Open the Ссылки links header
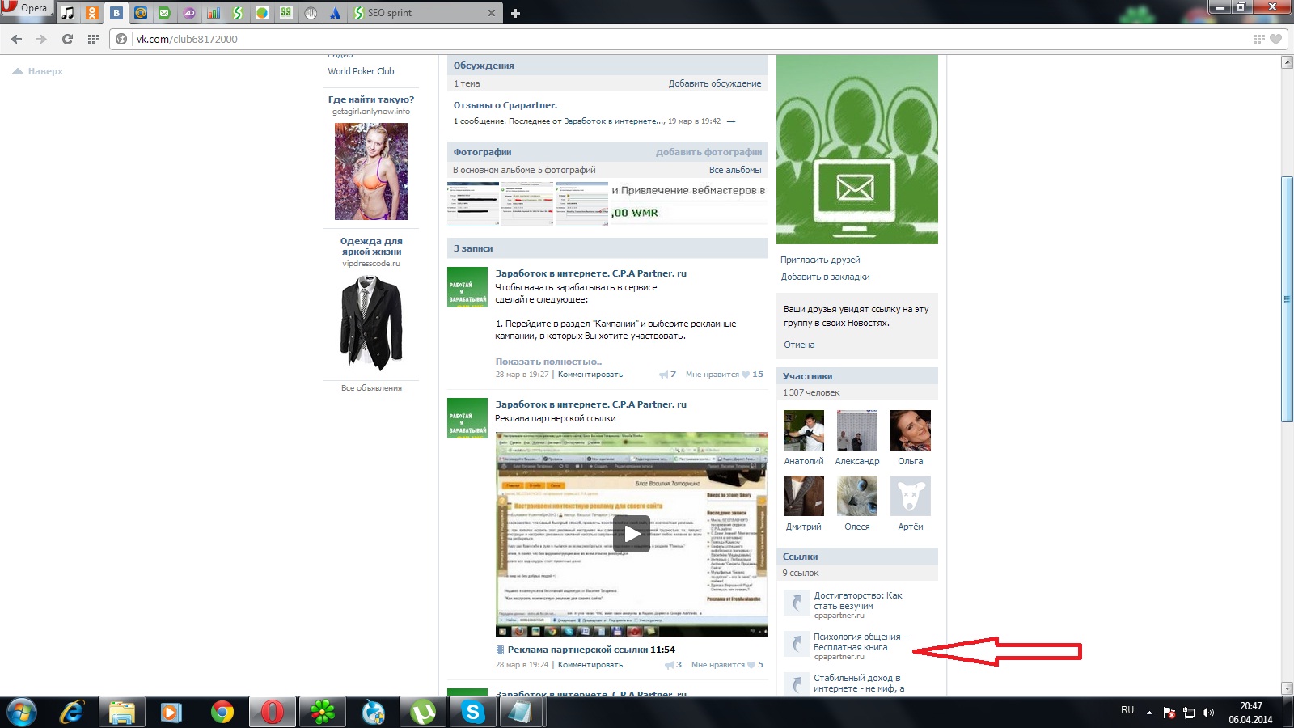Screen dimensions: 1294x728 857,557
